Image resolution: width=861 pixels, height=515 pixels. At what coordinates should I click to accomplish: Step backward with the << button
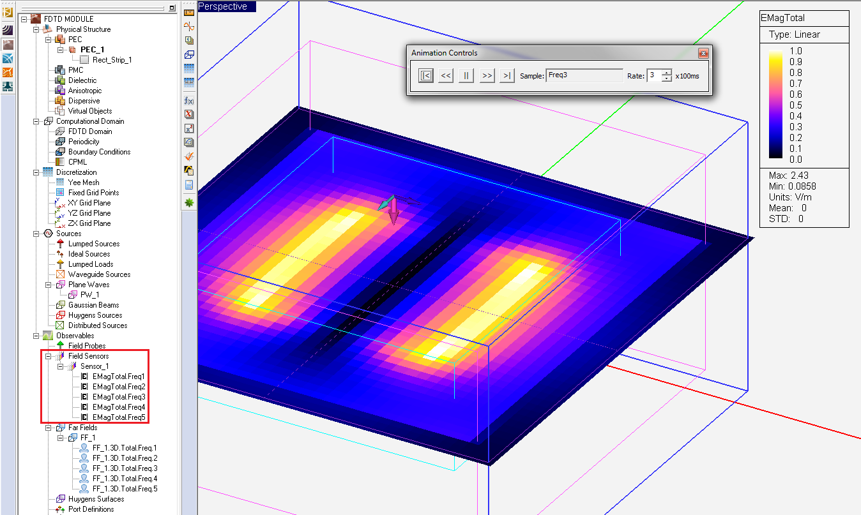[446, 75]
